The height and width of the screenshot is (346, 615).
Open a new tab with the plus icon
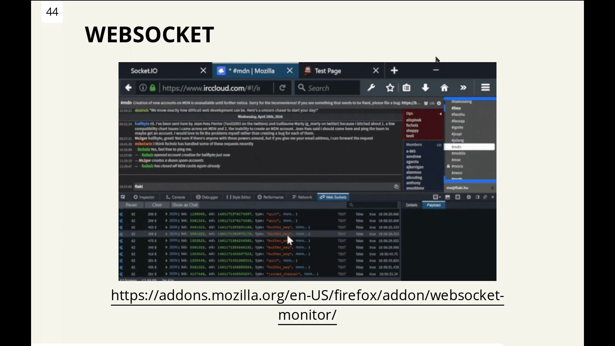[x=394, y=70]
